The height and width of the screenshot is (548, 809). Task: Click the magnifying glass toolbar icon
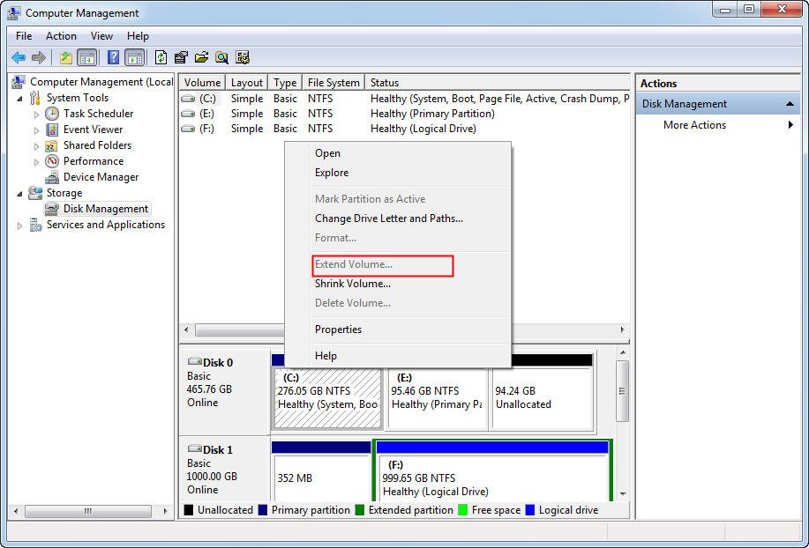221,57
